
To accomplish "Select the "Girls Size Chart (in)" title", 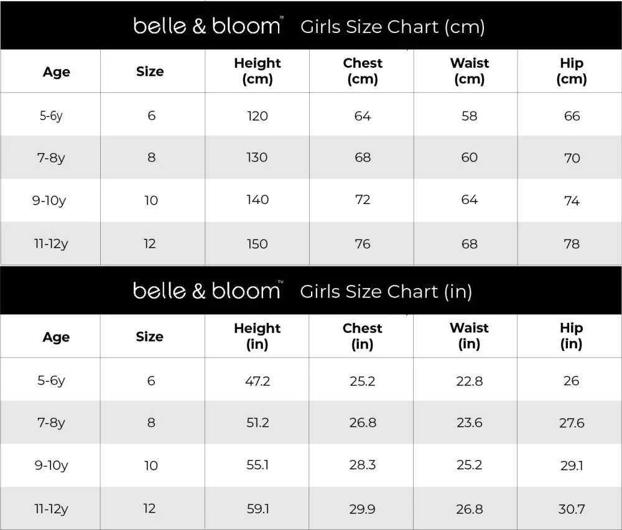I will pos(386,292).
